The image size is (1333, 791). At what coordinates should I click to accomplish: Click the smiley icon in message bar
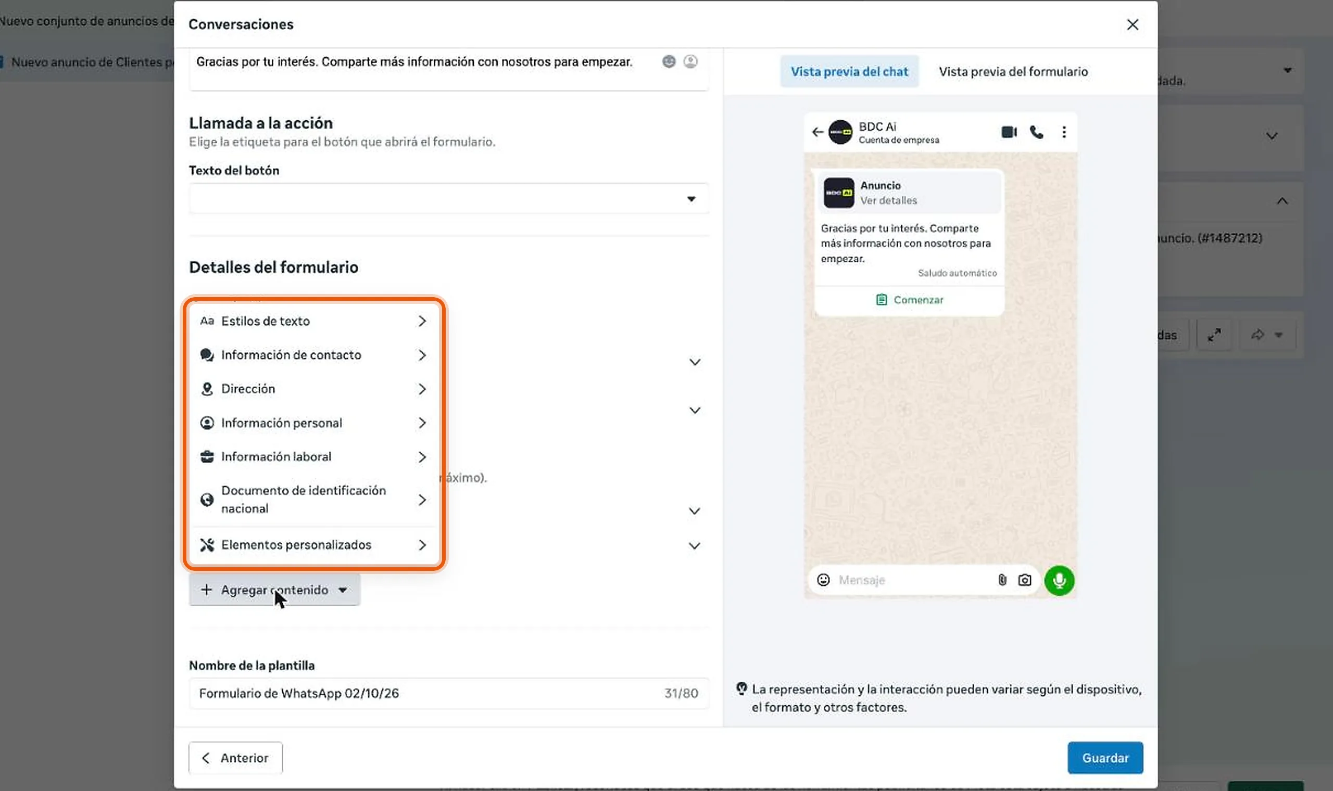(x=823, y=580)
